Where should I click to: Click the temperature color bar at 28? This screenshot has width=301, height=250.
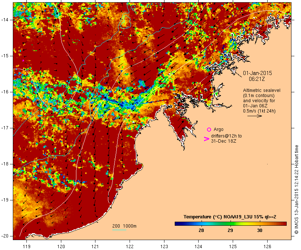201,224
